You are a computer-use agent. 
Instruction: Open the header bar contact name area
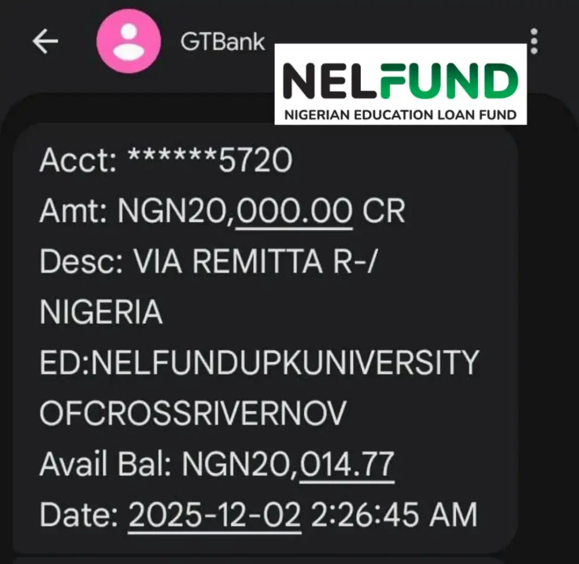(222, 40)
